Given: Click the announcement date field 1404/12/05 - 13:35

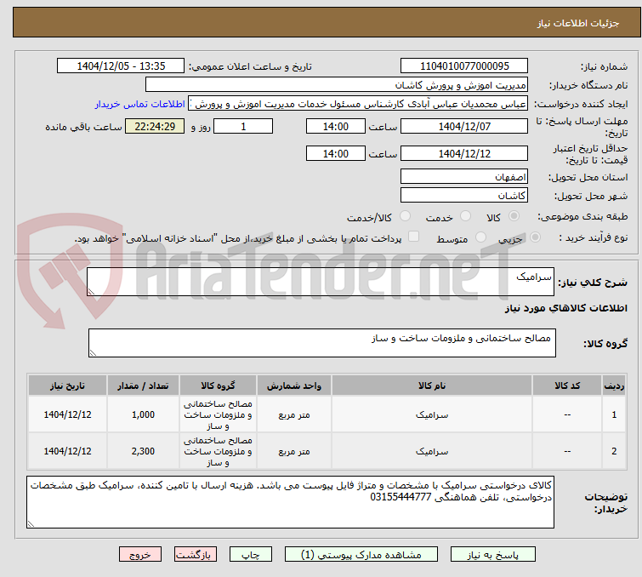Looking at the screenshot, I should 121,66.
